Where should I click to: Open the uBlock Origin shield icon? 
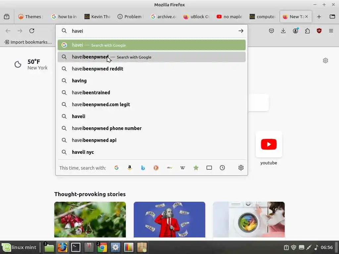[x=319, y=31]
